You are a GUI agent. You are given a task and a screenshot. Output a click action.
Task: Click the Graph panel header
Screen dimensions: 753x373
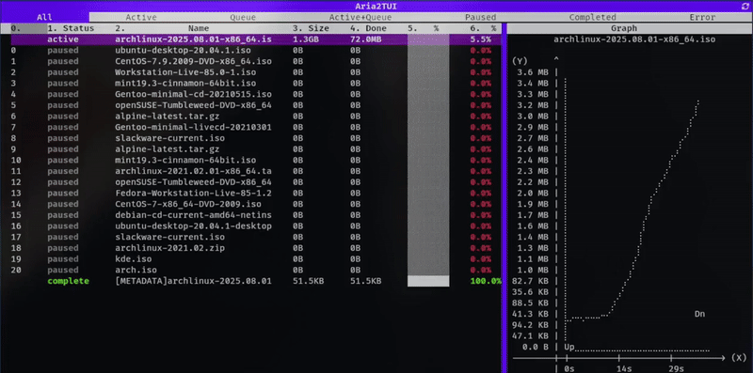pyautogui.click(x=624, y=28)
